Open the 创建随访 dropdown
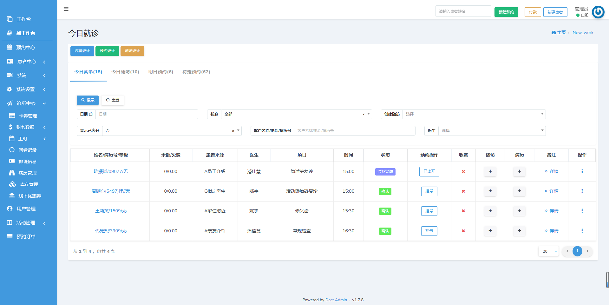The width and height of the screenshot is (609, 305). (474, 114)
